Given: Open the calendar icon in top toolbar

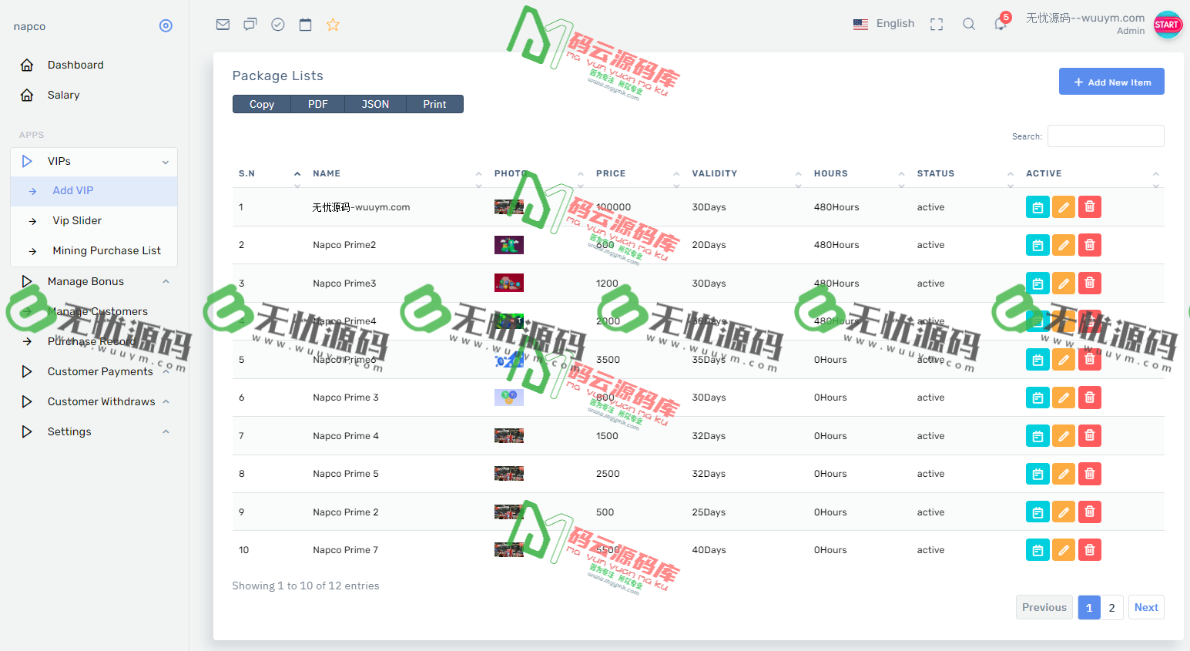Looking at the screenshot, I should tap(305, 24).
